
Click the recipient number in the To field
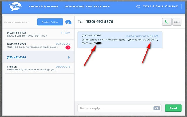(x=99, y=22)
